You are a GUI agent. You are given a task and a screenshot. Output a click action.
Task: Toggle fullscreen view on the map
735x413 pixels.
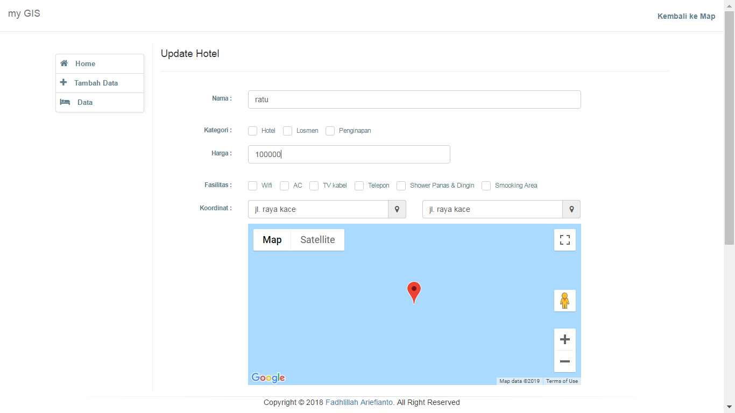pyautogui.click(x=564, y=240)
